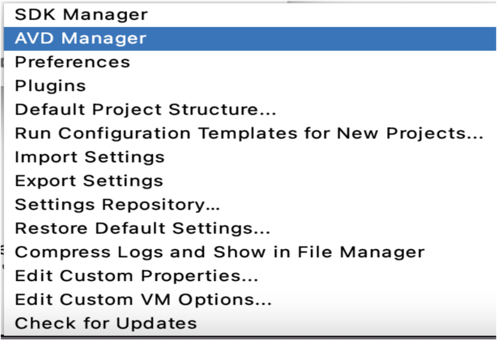Image resolution: width=497 pixels, height=341 pixels.
Task: Open Edit Custom Properties... item
Action: [x=136, y=276]
